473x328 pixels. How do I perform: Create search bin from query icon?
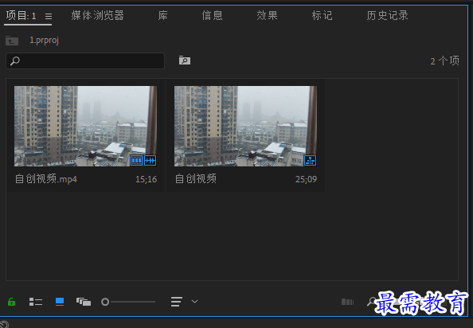185,61
